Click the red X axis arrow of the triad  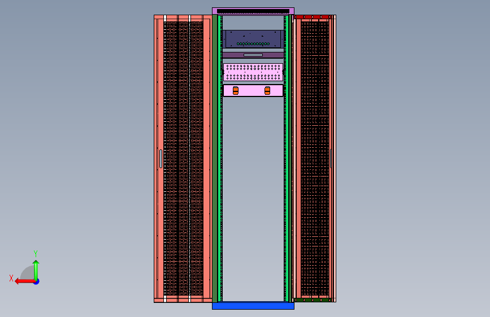pos(24,281)
